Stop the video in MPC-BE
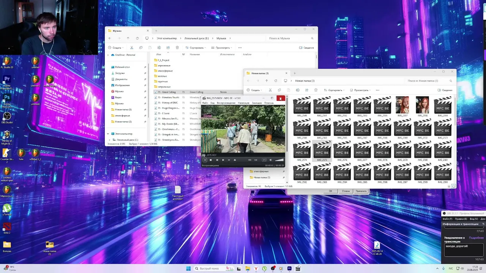Viewport: 486px width, 273px height. pyautogui.click(x=211, y=160)
